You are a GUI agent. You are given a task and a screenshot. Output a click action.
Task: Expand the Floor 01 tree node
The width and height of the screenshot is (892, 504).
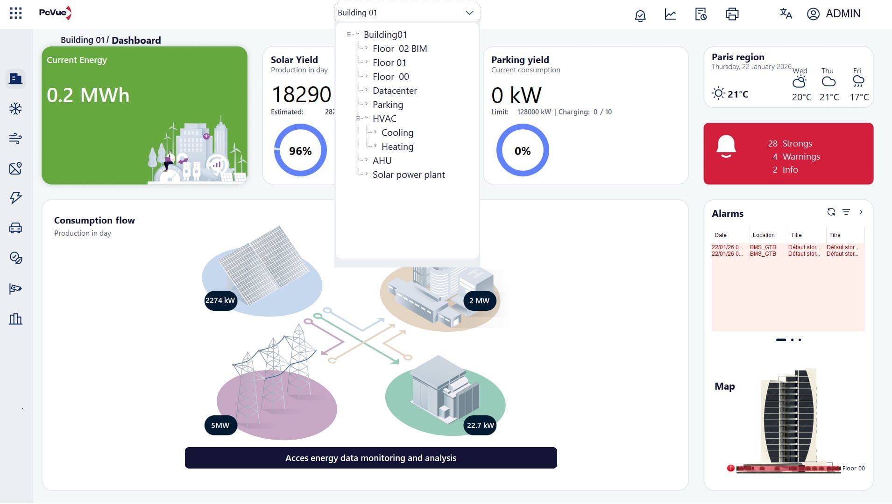pyautogui.click(x=367, y=62)
